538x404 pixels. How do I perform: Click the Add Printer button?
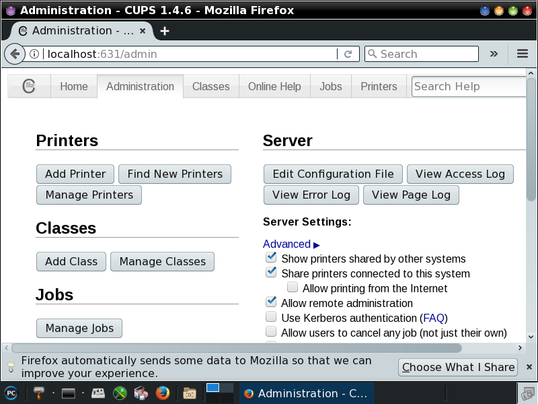click(75, 174)
